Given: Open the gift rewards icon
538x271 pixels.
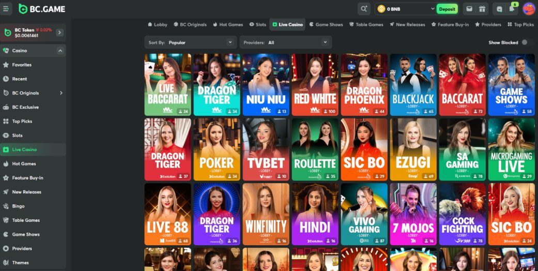Looking at the screenshot, I should click(x=482, y=9).
